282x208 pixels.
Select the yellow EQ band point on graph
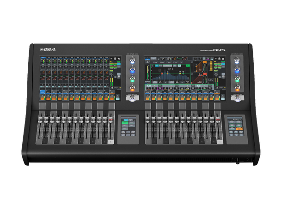tap(180, 73)
